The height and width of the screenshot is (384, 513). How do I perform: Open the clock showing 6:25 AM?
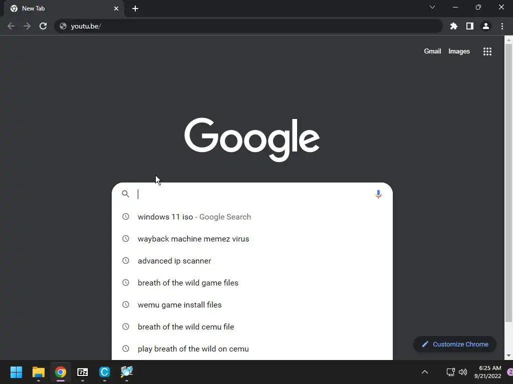(488, 372)
